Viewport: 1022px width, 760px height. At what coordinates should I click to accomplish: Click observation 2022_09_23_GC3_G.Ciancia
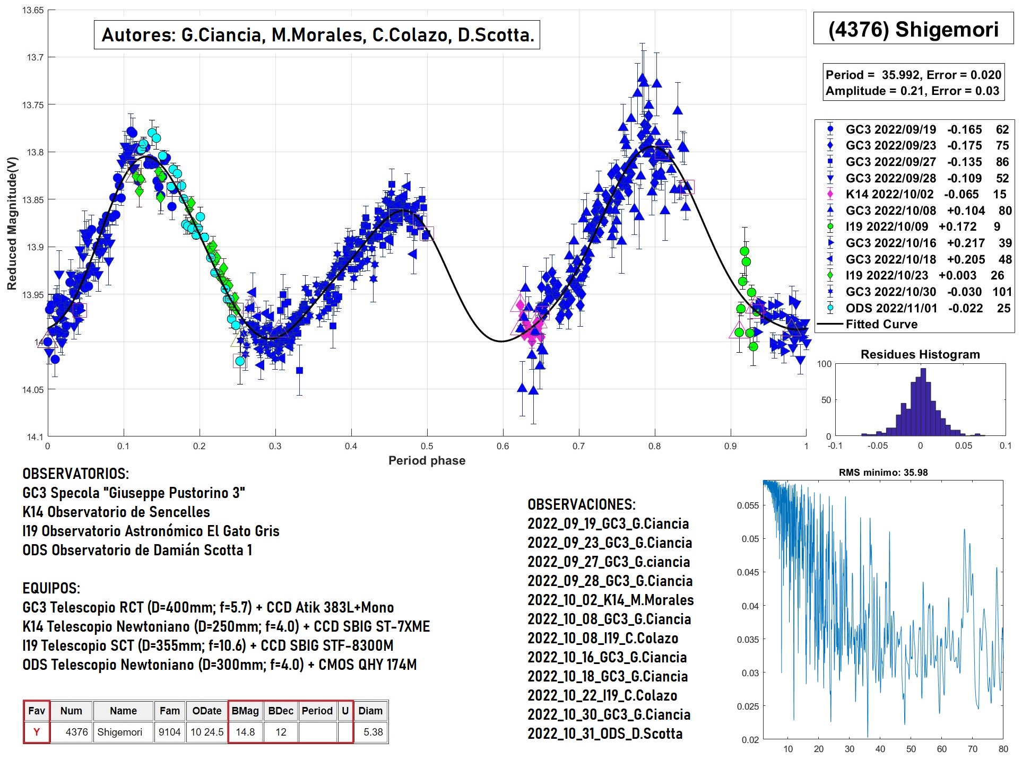point(610,543)
